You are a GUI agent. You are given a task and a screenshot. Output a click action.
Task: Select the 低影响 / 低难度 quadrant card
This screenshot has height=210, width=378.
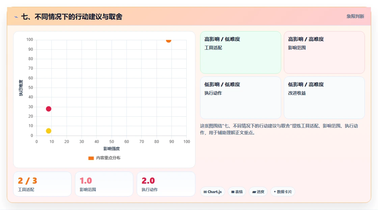click(x=241, y=98)
